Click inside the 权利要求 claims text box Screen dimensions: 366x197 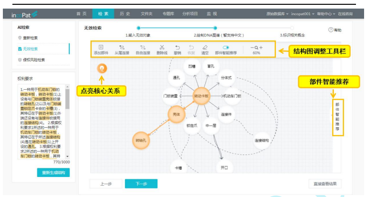tap(42, 122)
